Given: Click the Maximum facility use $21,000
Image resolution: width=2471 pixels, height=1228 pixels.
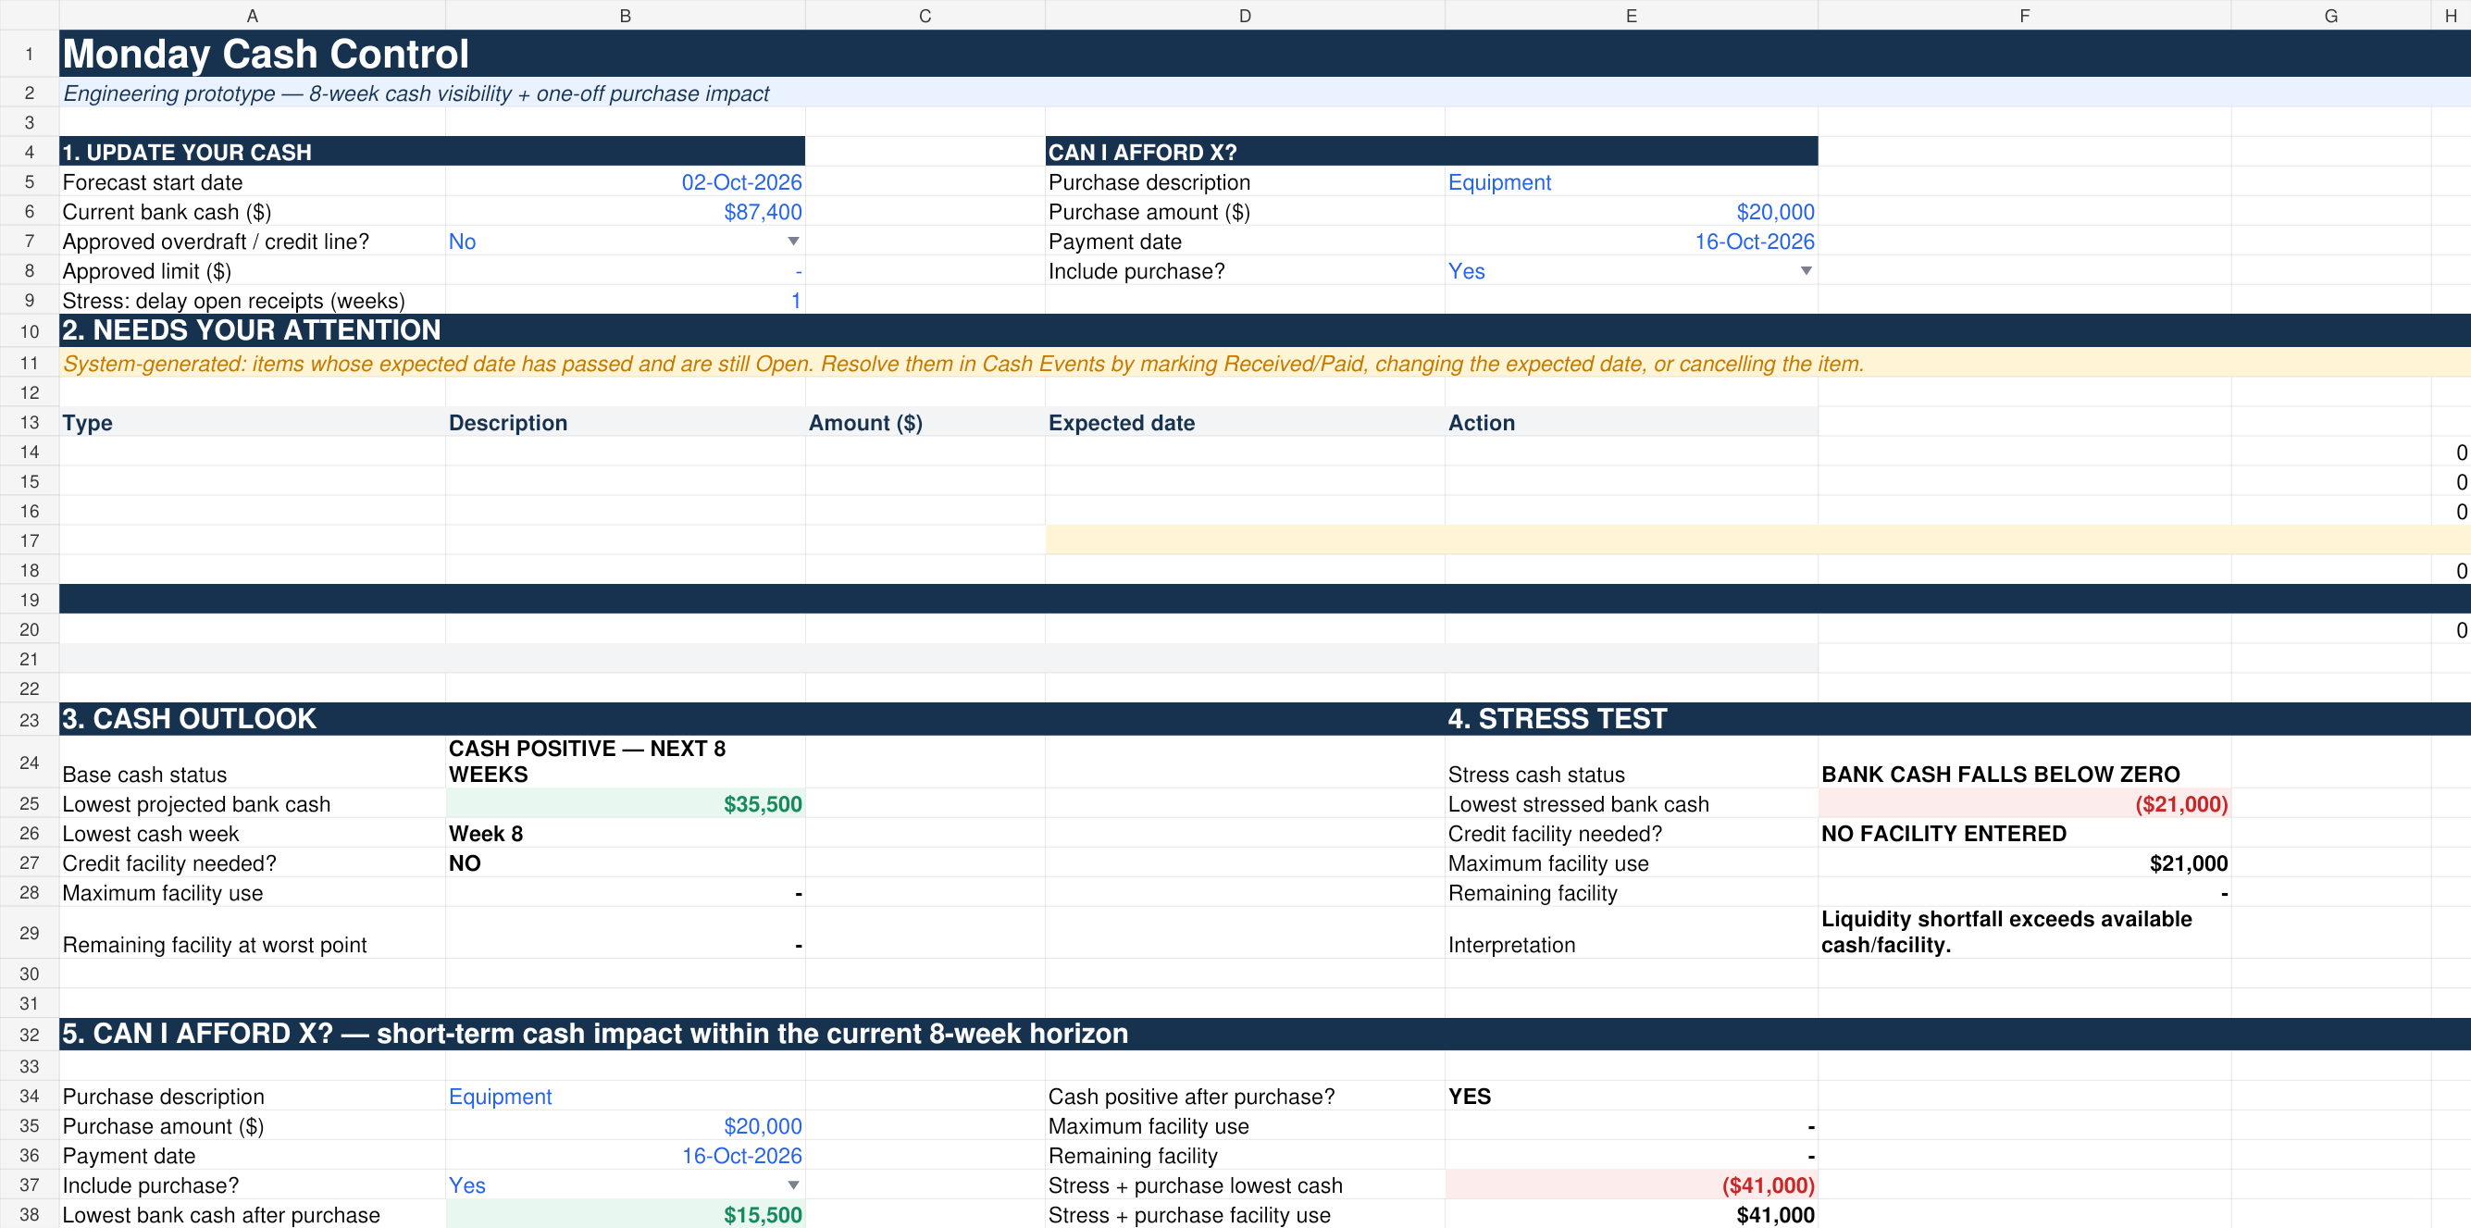Looking at the screenshot, I should coord(2188,863).
